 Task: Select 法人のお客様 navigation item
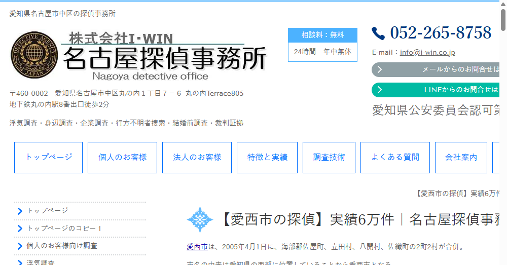click(197, 158)
